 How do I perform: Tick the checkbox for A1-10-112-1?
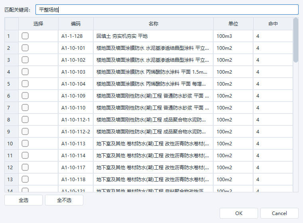25,120
